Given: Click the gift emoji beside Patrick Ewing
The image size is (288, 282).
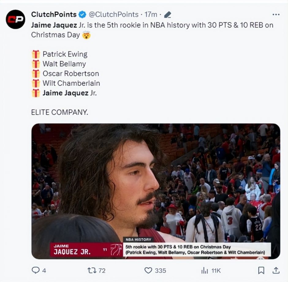Looking at the screenshot, I should (36, 54).
